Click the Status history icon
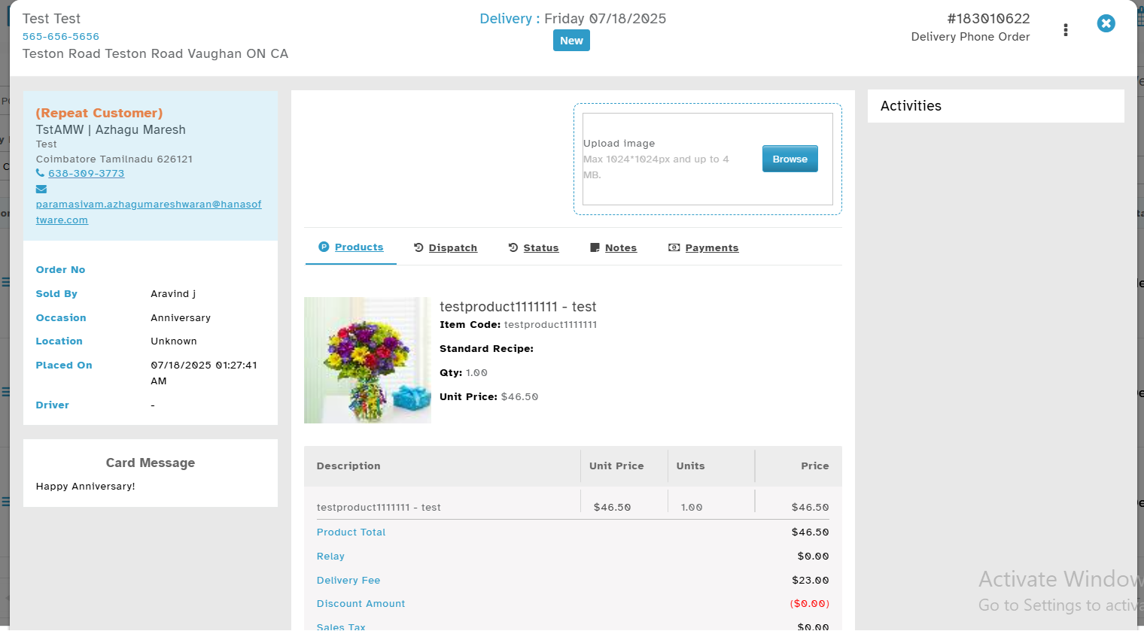1144x631 pixels. (x=513, y=247)
